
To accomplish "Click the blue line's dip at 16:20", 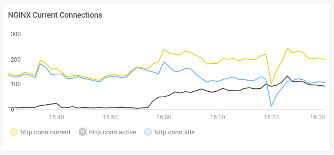I will (x=271, y=106).
